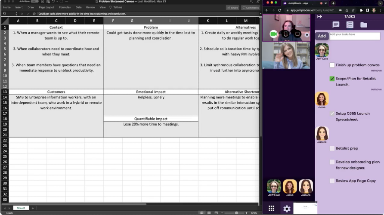This screenshot has width=384, height=215.
Task: Open the Data ribbon tab
Action: (78, 7)
